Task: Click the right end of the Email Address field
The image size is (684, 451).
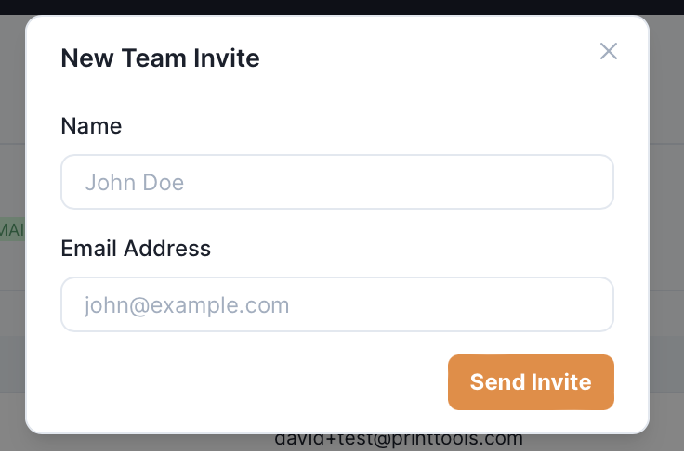Action: [595, 304]
